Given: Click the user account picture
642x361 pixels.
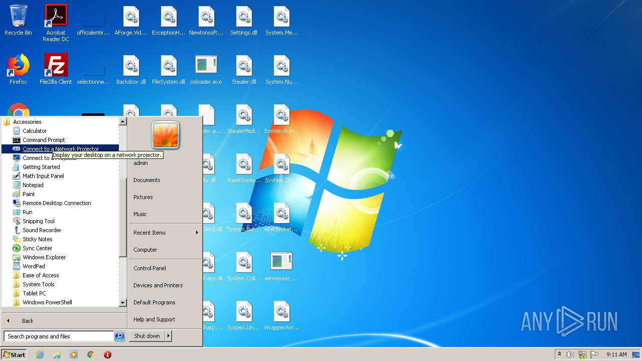Looking at the screenshot, I should [166, 135].
